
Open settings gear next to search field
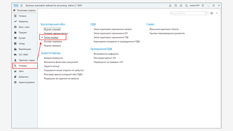(x=212, y=13)
